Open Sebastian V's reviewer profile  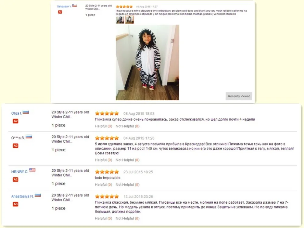tap(64, 6)
